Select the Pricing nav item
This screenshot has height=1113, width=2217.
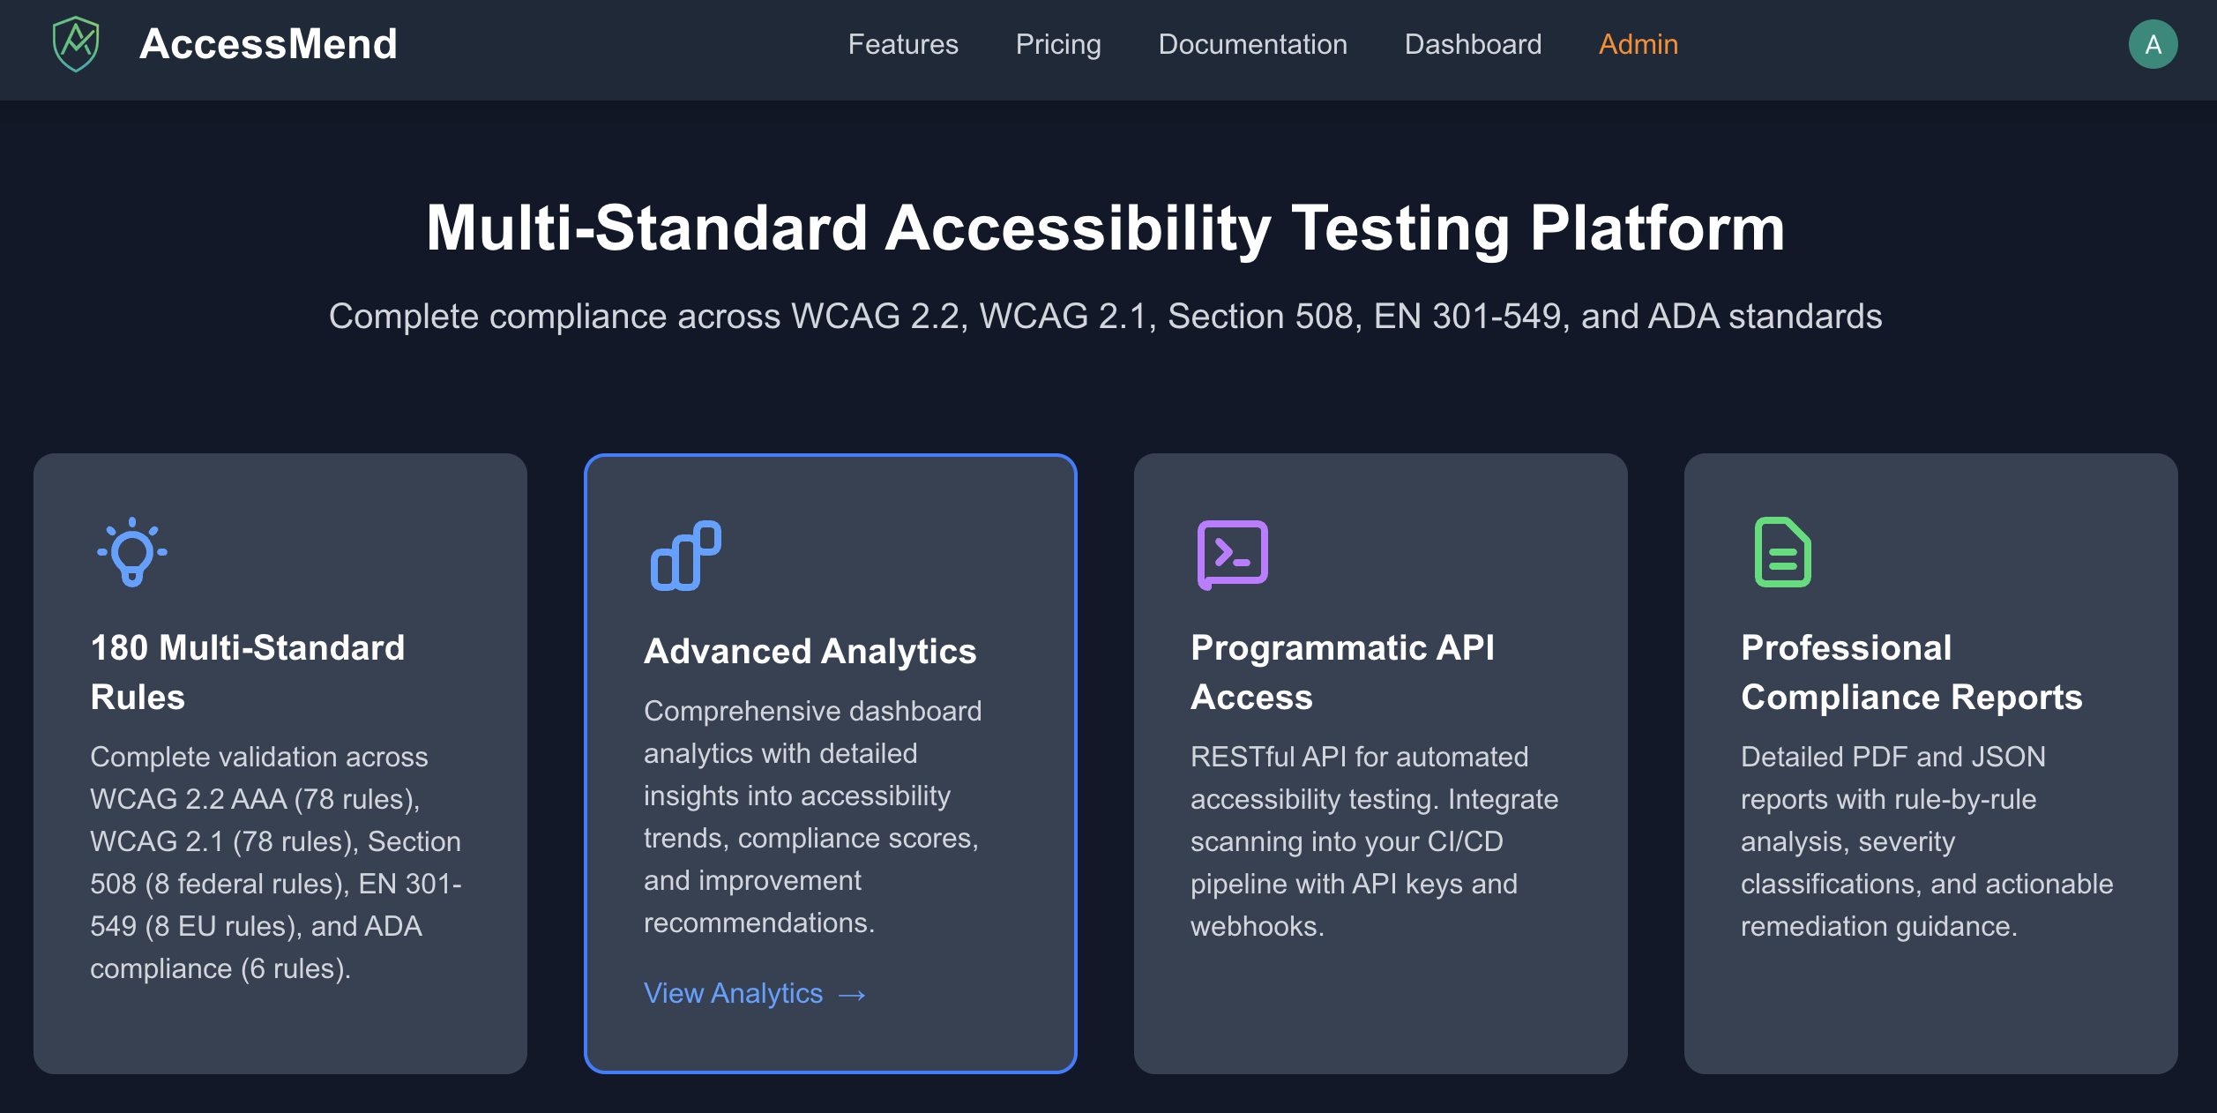pos(1058,43)
